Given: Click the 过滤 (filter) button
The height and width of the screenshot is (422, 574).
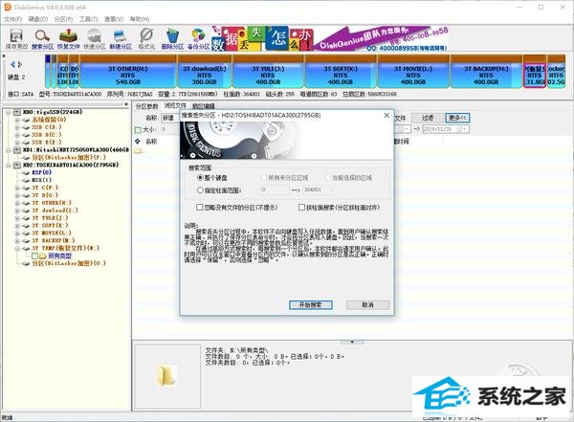Looking at the screenshot, I should 428,118.
